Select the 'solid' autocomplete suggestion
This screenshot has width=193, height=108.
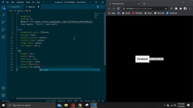click(70, 70)
